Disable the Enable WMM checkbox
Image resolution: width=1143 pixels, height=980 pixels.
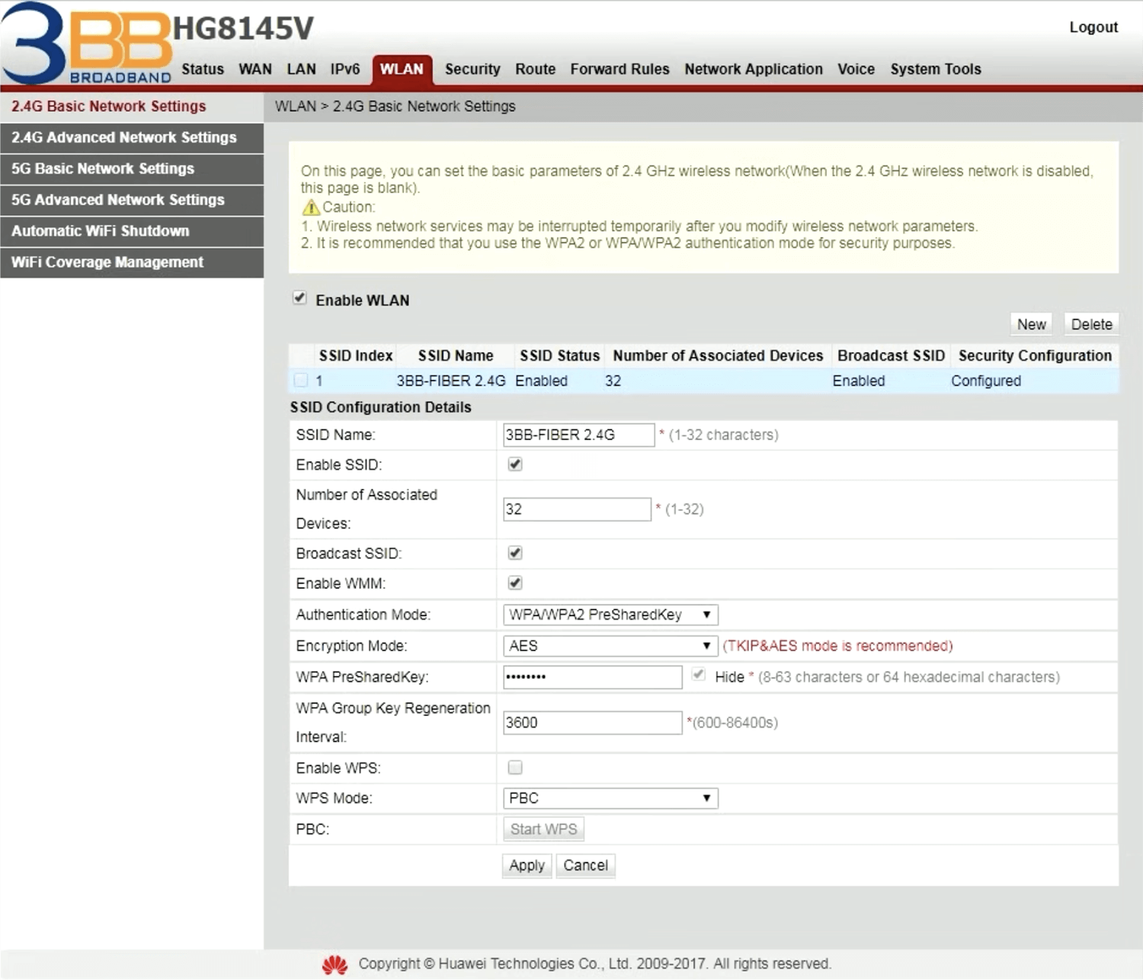tap(515, 583)
